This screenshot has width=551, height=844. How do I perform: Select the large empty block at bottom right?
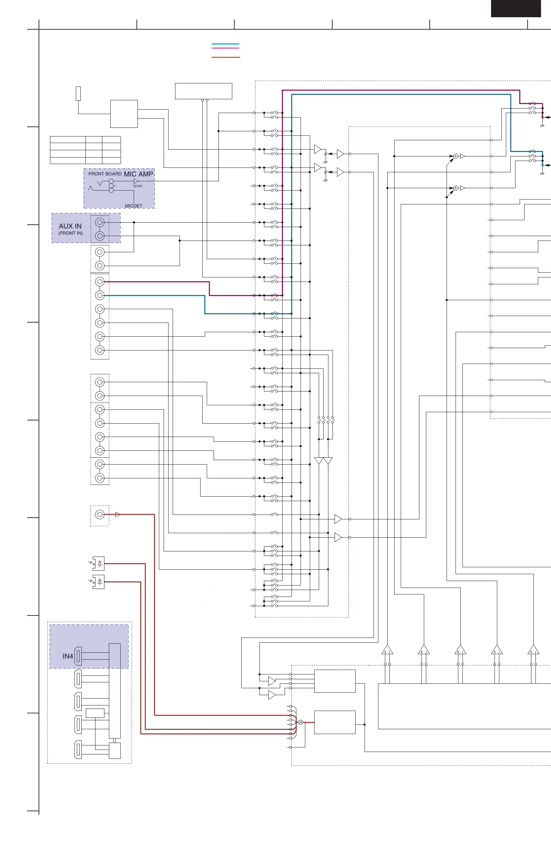click(x=465, y=706)
